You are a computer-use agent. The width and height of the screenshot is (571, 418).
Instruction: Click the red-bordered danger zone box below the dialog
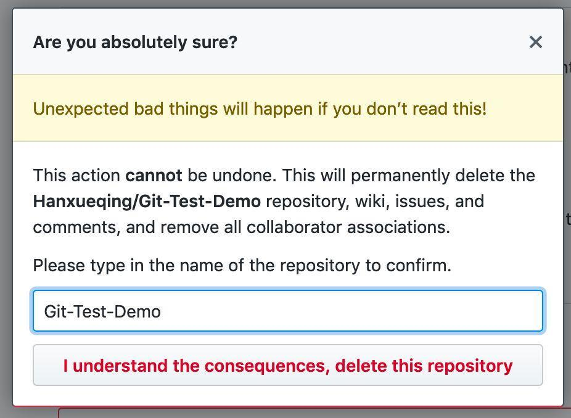click(x=313, y=412)
